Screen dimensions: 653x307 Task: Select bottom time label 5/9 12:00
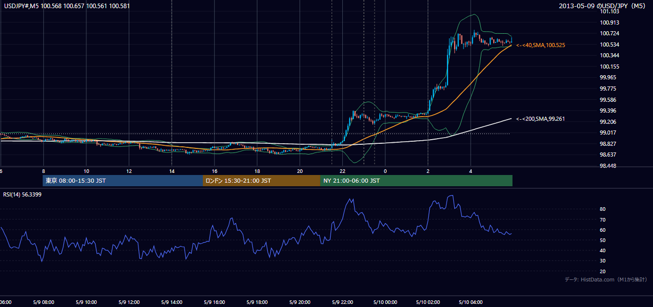click(129, 302)
